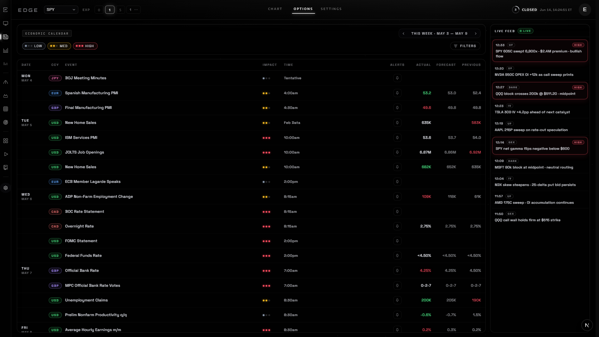599x337 pixels.
Task: Open the monitor view in the sidebar
Action: [x=6, y=23]
